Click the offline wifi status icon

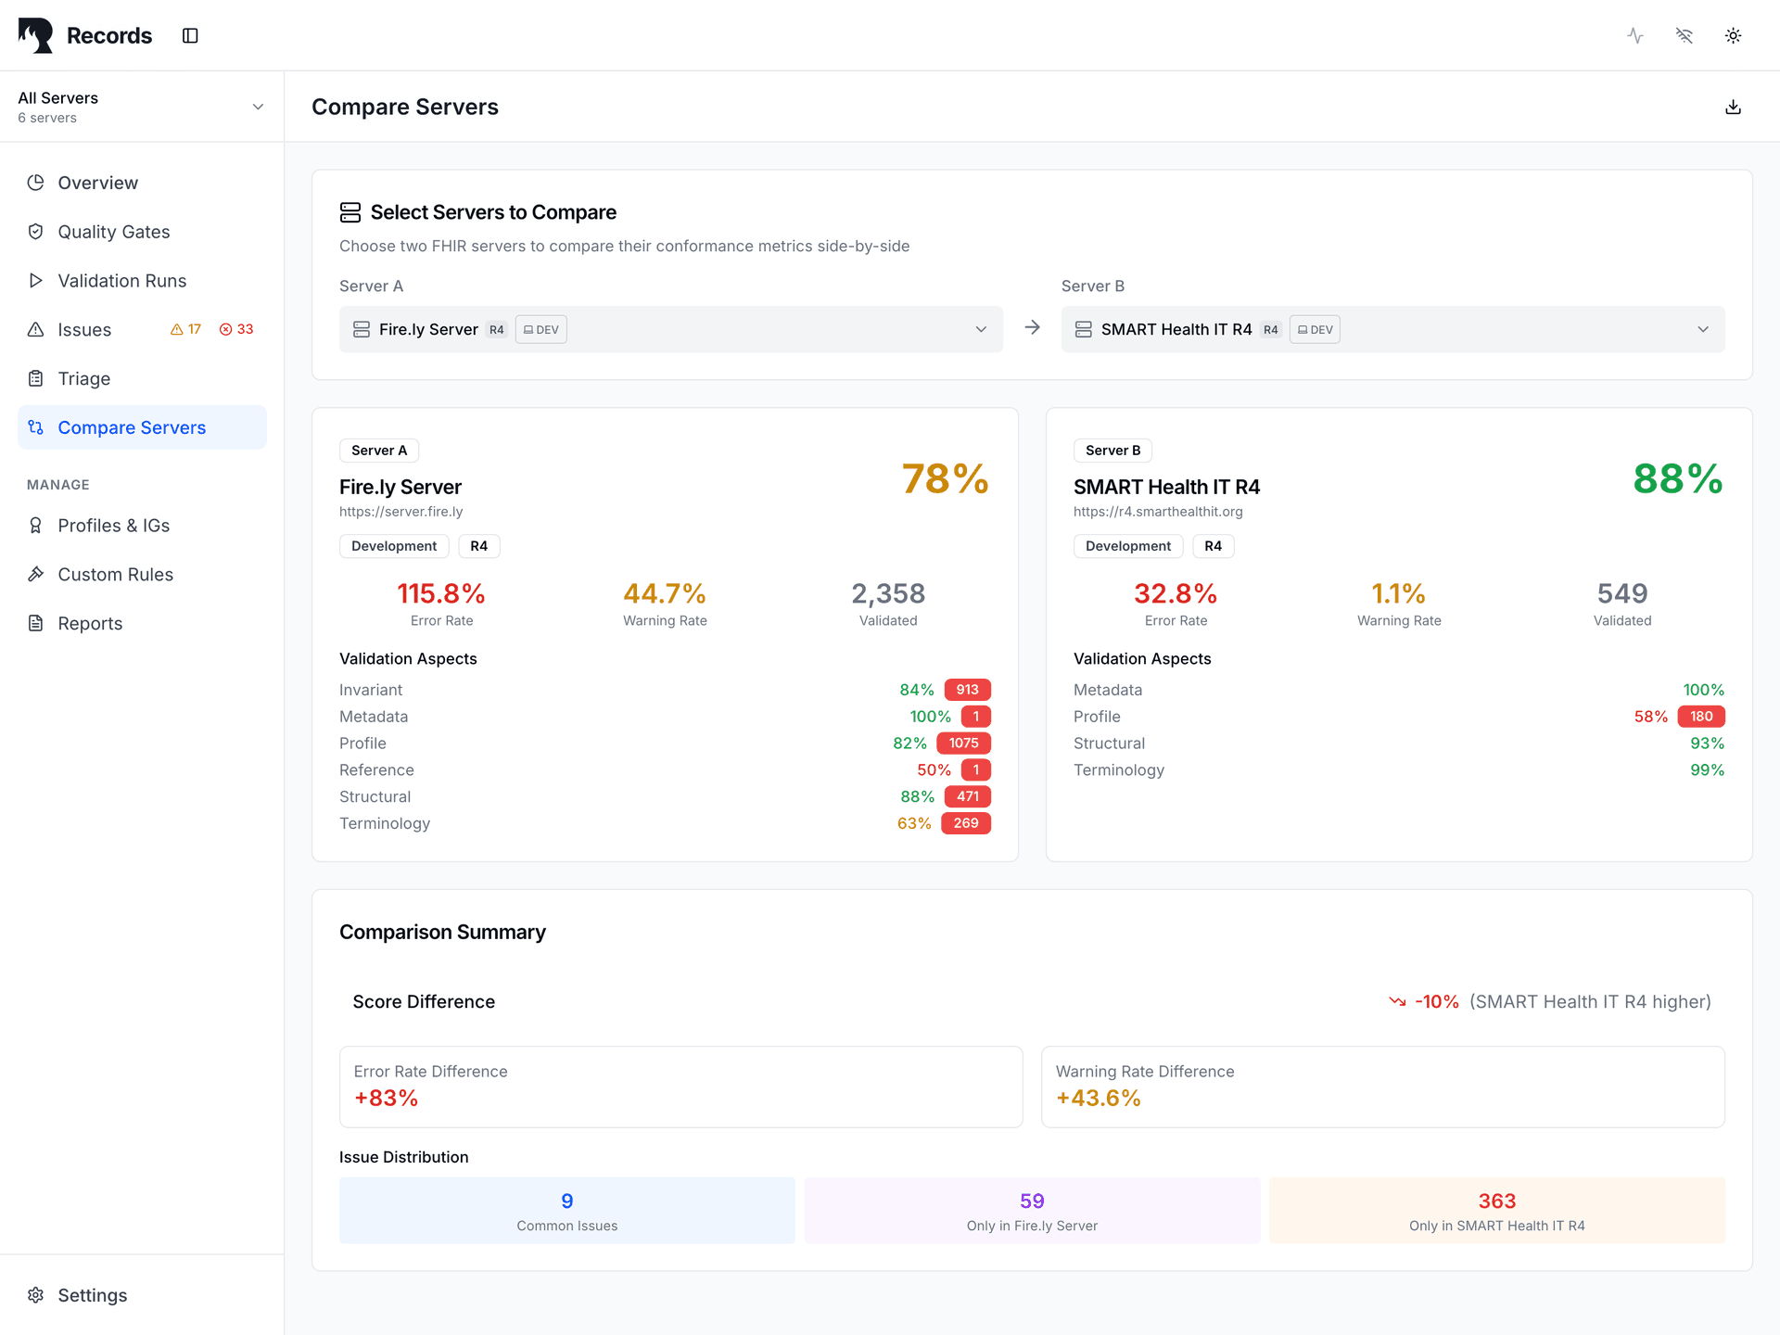click(x=1685, y=35)
